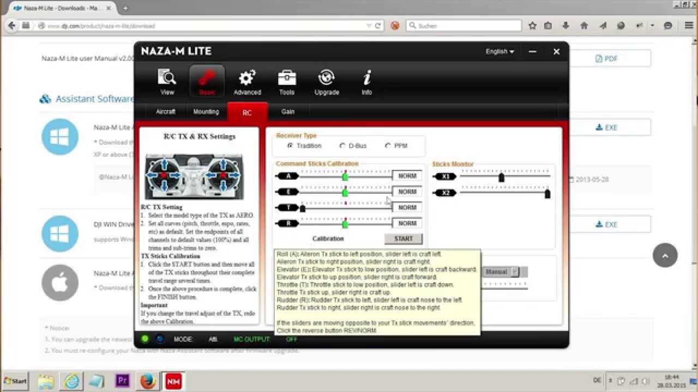Open the Basic wrench section
Screen dimensions: 698x392
(207, 82)
